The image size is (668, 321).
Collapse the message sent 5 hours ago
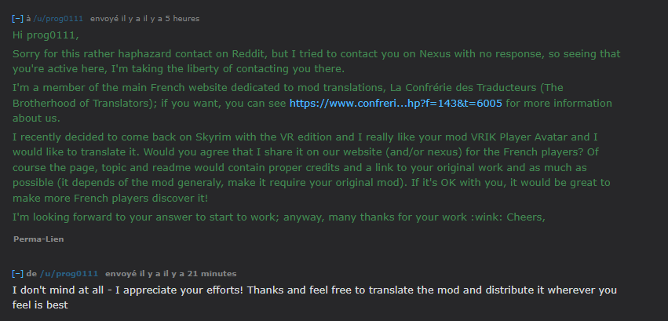point(17,19)
